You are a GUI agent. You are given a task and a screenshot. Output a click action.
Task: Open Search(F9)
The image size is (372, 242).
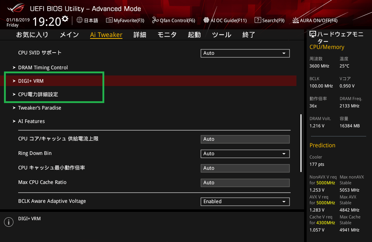(270, 20)
